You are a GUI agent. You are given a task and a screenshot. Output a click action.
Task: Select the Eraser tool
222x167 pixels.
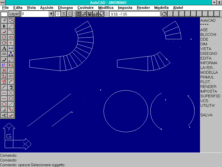(4, 59)
